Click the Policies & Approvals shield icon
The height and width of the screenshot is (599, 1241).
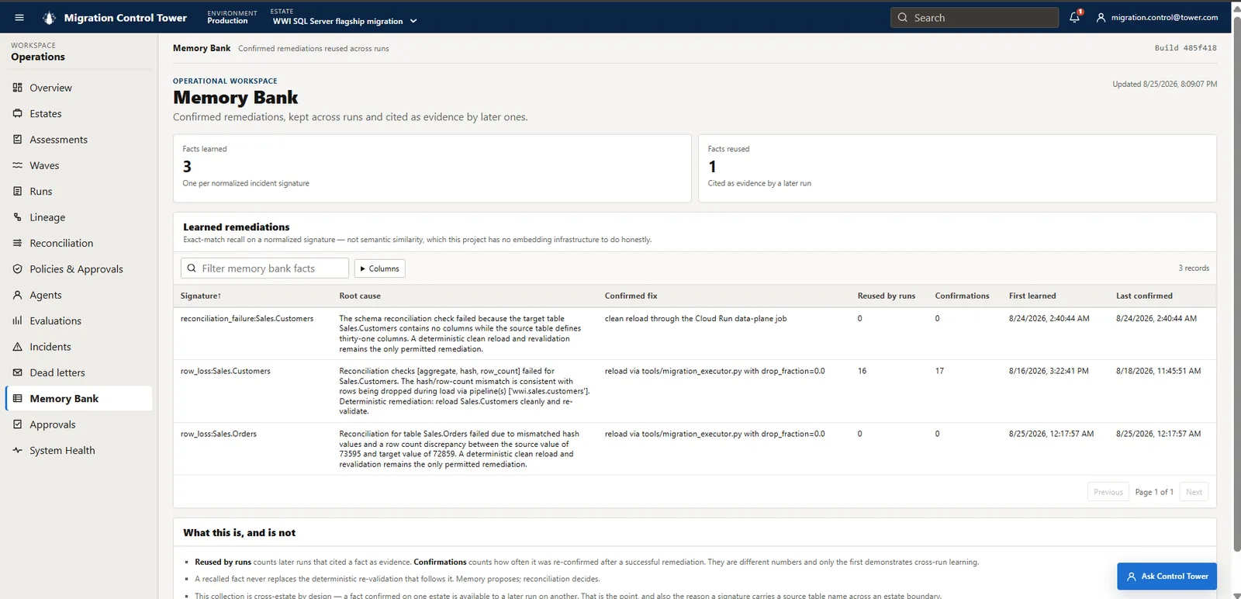pos(17,269)
